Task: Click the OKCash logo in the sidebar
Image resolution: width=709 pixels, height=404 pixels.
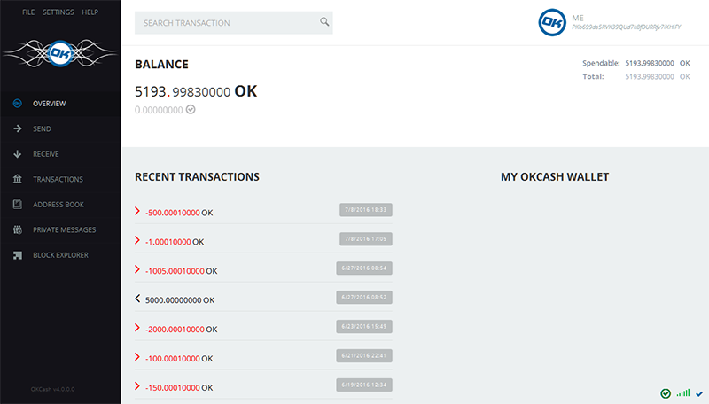Action: [x=60, y=53]
